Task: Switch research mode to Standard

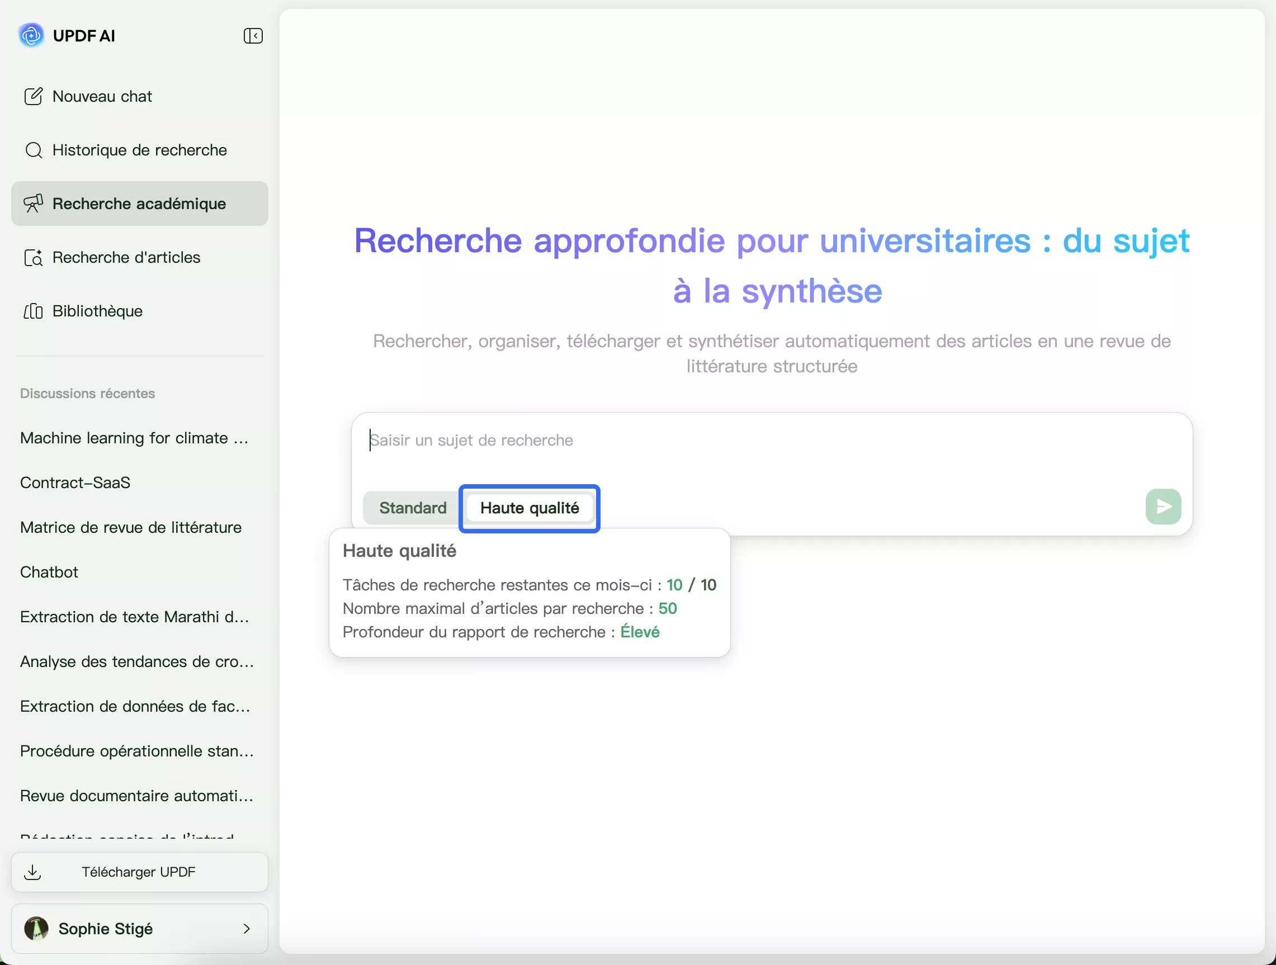Action: (x=412, y=508)
